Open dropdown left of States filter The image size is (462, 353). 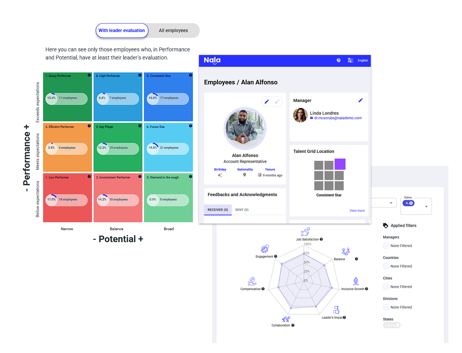click(x=391, y=203)
